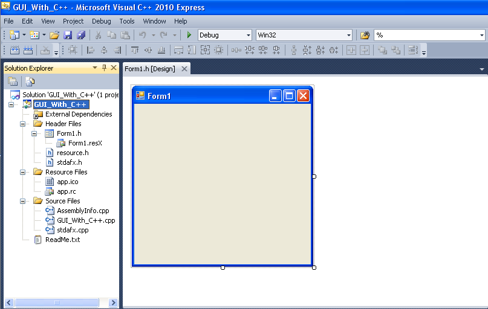Collapse the Header Files folder node
Image resolution: width=488 pixels, height=309 pixels.
pyautogui.click(x=24, y=124)
